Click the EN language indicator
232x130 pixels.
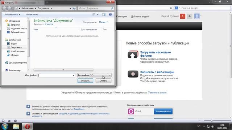pyautogui.click(x=199, y=126)
